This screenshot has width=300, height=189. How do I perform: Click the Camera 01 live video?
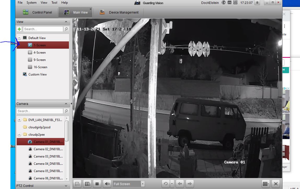pos(177,98)
